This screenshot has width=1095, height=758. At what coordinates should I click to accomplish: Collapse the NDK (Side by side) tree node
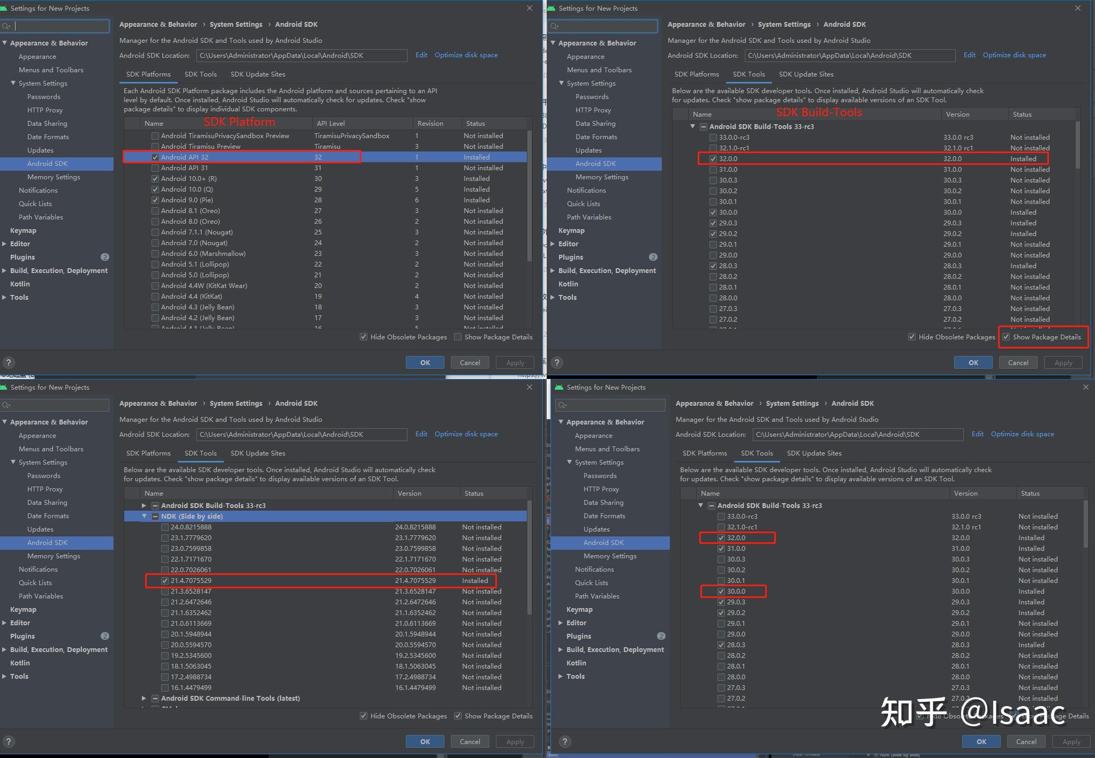144,517
